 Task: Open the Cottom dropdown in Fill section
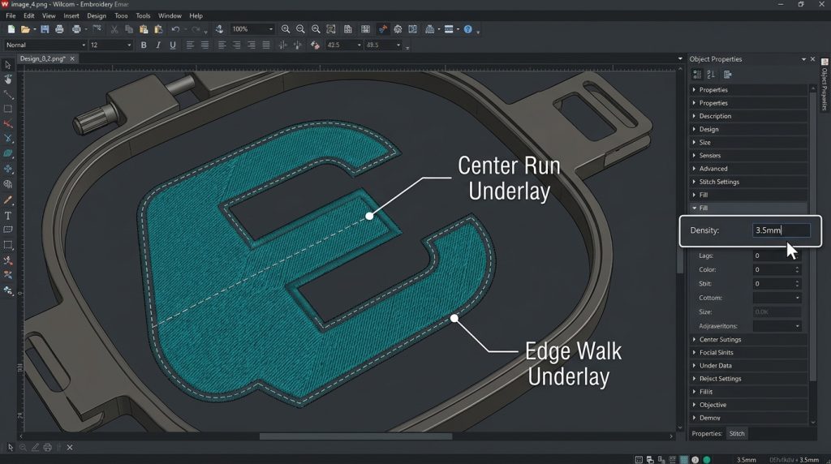[x=777, y=298]
